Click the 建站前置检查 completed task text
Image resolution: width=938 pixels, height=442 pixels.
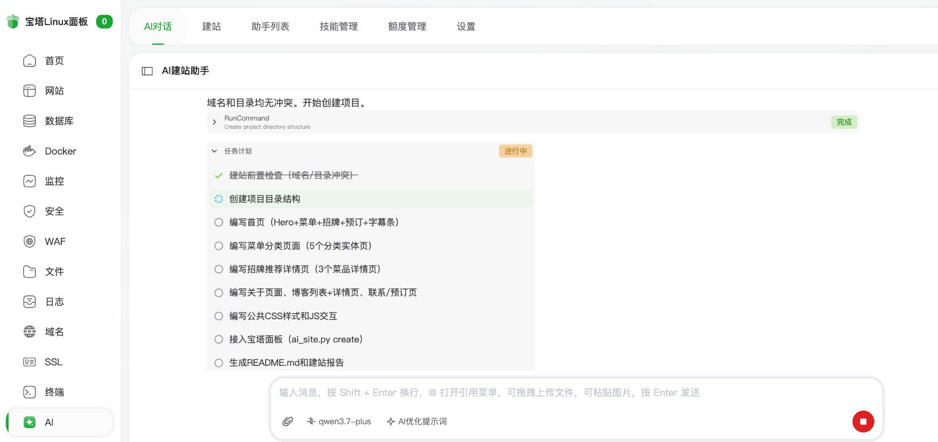[x=294, y=176]
